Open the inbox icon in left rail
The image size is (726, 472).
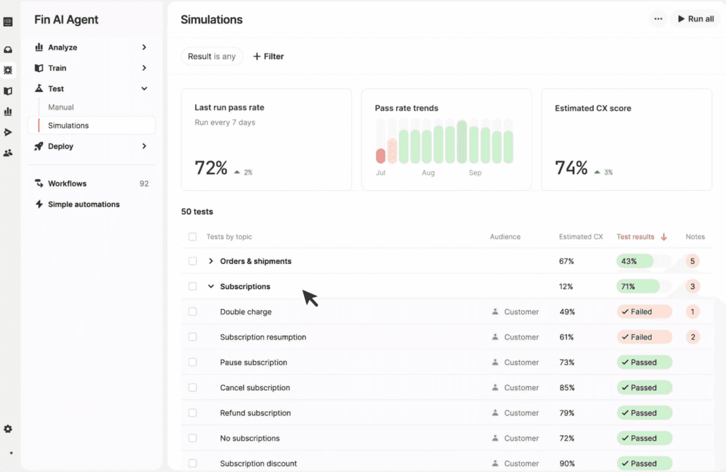pyautogui.click(x=8, y=50)
